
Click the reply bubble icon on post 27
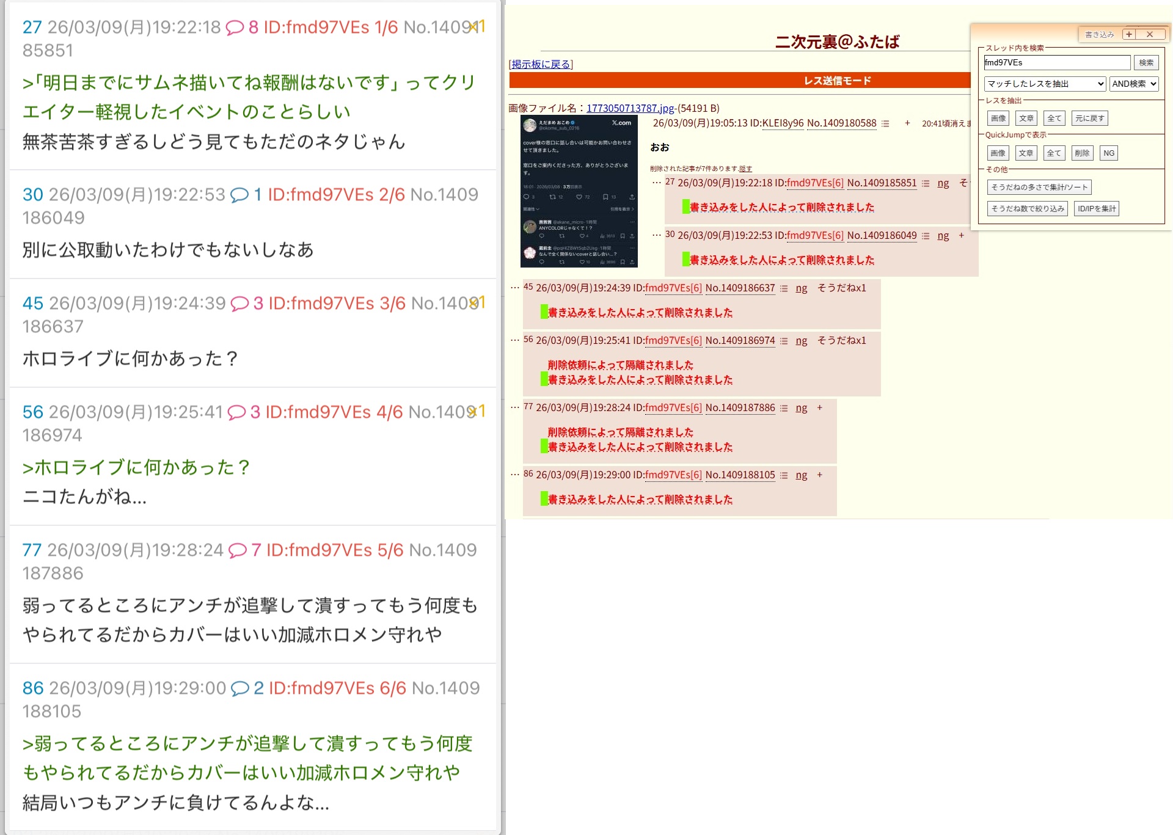pos(235,27)
